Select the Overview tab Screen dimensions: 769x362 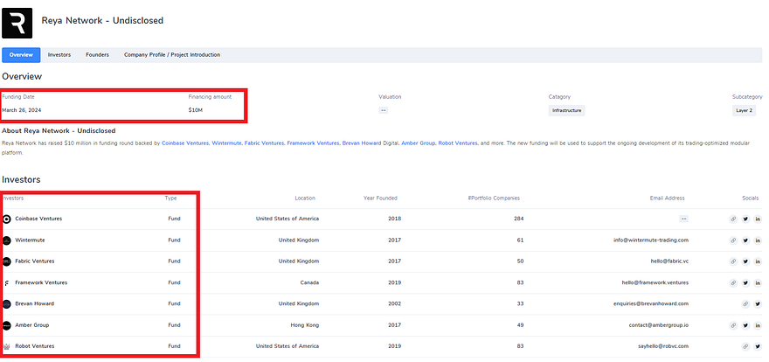21,55
